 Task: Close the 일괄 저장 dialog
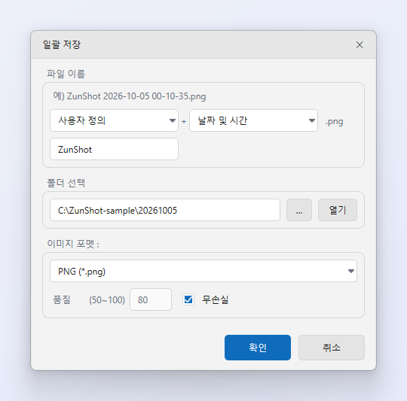[360, 45]
